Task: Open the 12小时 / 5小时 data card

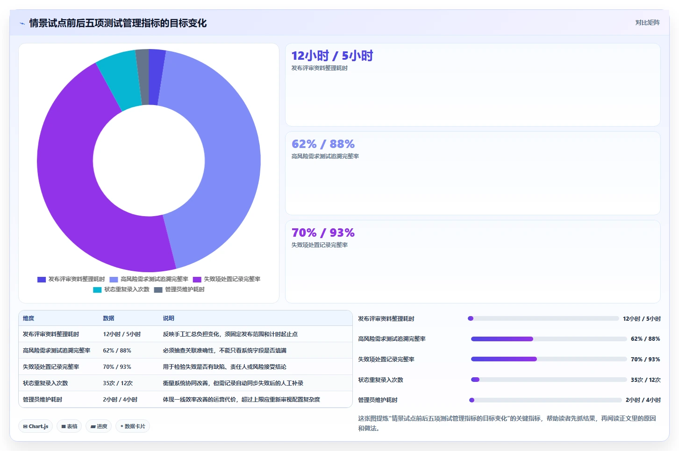Action: [472, 85]
